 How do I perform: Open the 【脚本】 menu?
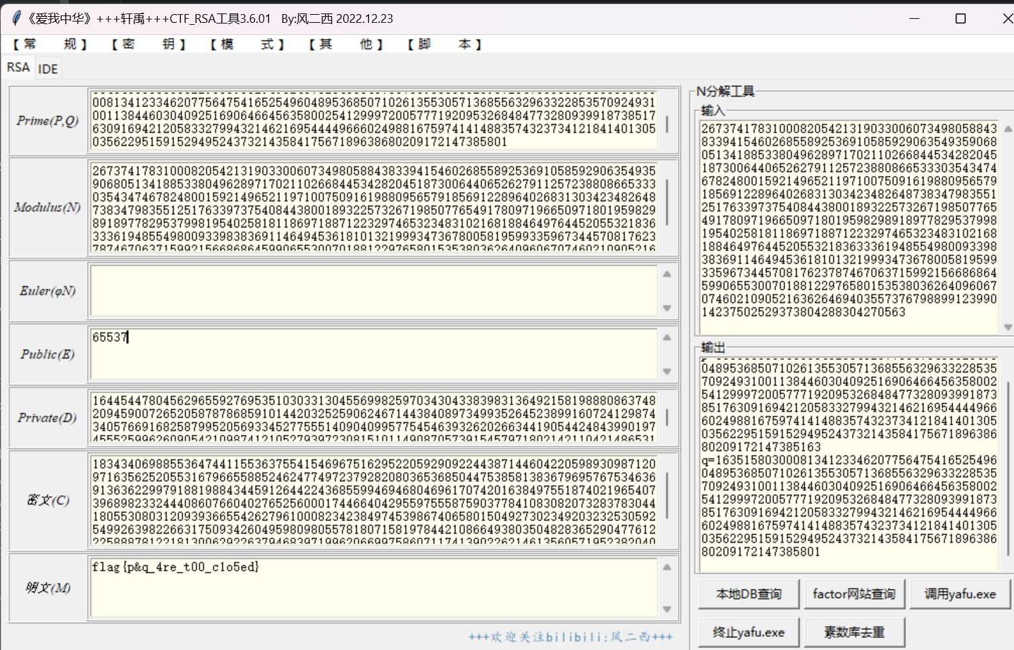coord(445,44)
